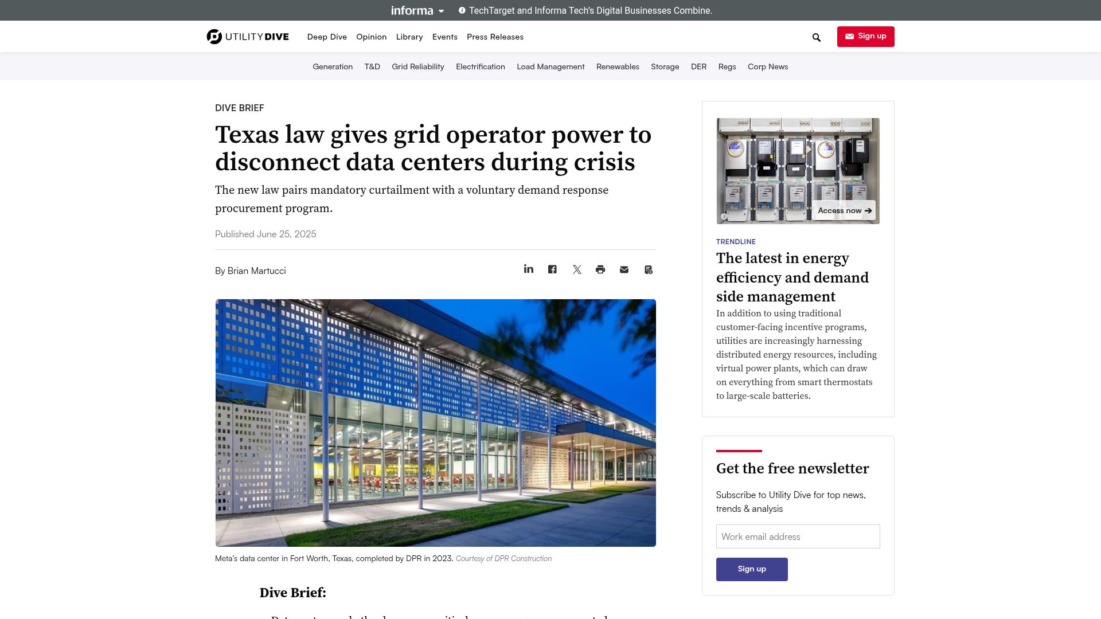Click the info icon beside TechTarget notice
This screenshot has height=619, width=1101.
[x=462, y=10]
